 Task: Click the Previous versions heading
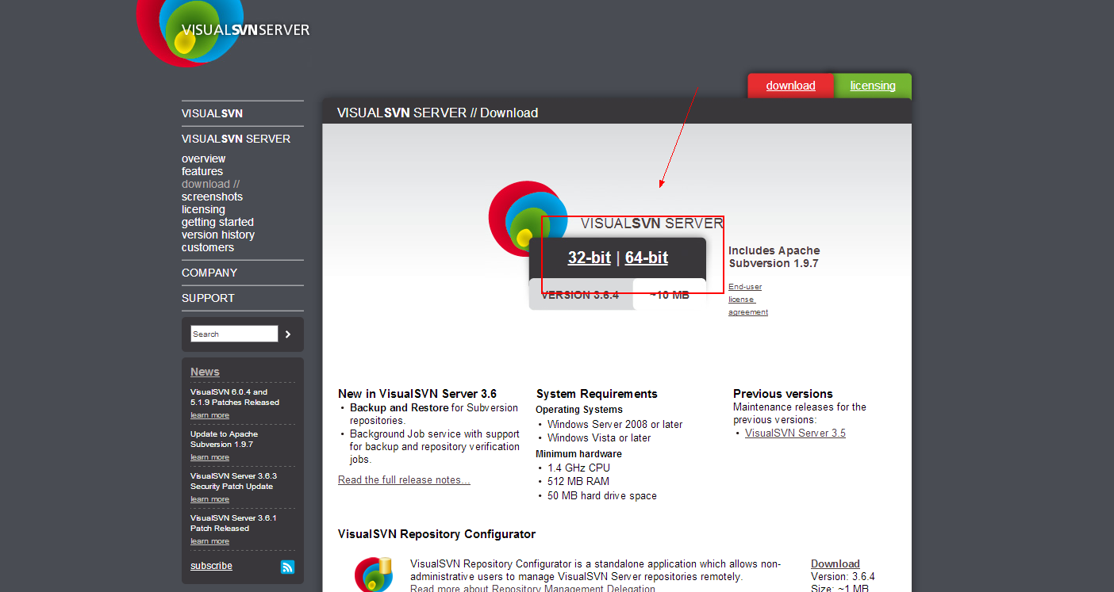click(x=783, y=394)
